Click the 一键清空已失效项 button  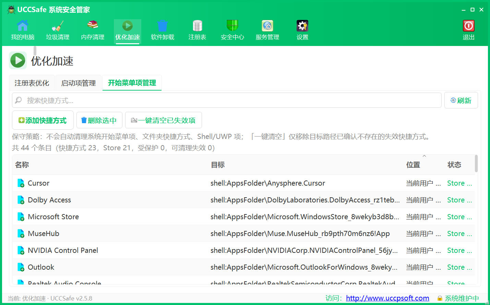[164, 120]
